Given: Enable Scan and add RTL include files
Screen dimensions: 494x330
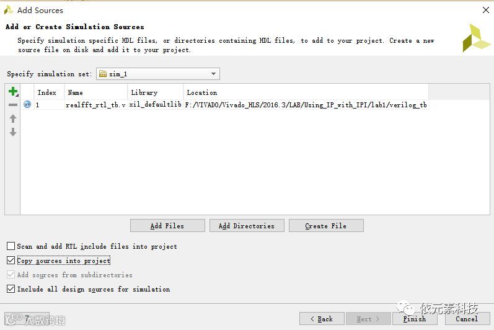Looking at the screenshot, I should (11, 246).
